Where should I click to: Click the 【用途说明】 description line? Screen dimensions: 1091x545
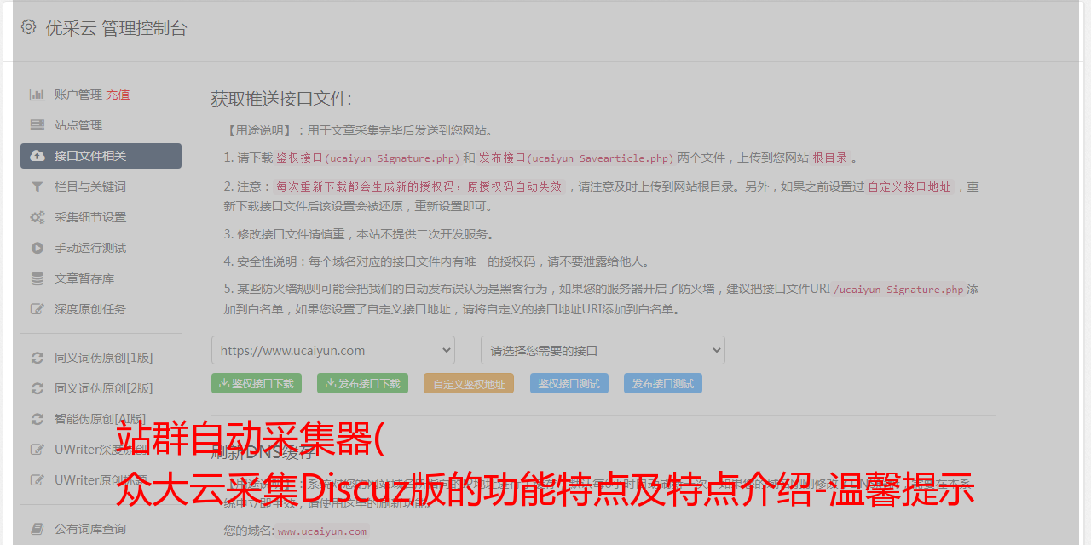point(359,130)
